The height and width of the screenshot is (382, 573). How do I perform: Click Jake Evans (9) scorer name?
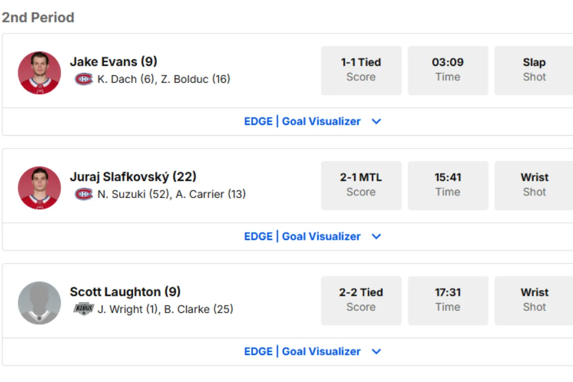(114, 62)
